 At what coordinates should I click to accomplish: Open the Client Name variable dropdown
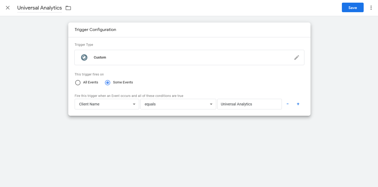click(107, 104)
